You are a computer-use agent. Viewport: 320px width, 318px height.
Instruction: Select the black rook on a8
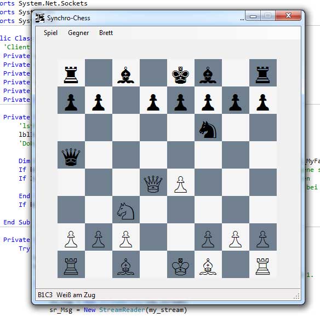71,74
